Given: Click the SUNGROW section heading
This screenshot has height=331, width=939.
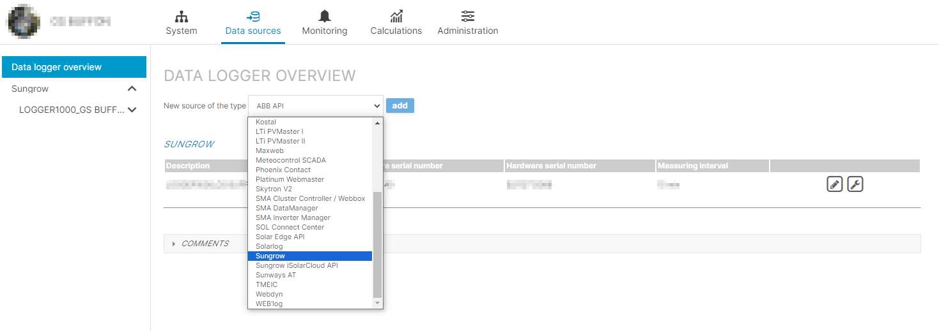Looking at the screenshot, I should click(x=189, y=144).
